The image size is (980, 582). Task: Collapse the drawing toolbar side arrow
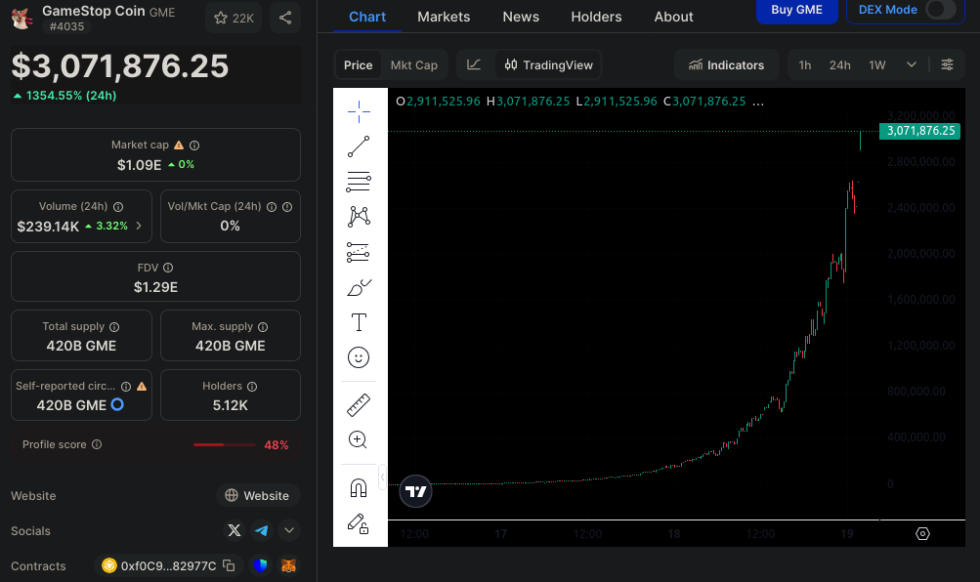click(x=382, y=478)
